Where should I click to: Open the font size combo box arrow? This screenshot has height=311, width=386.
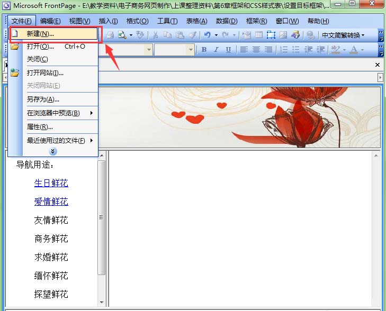tap(191, 50)
